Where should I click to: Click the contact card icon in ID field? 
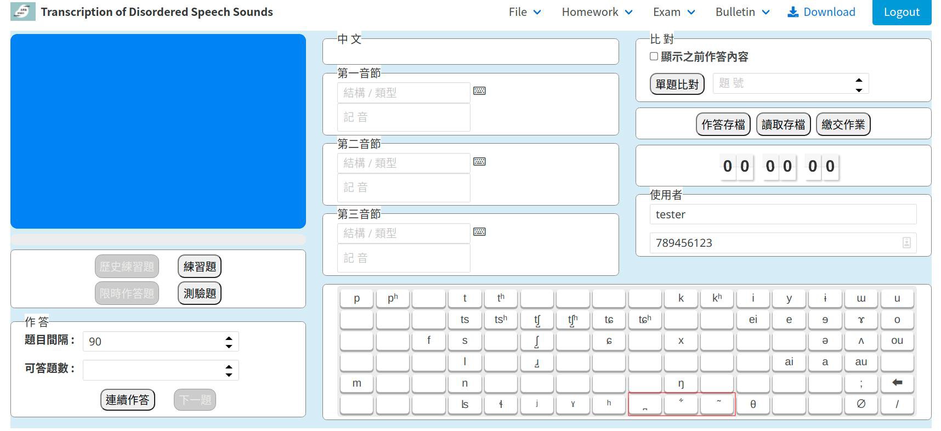(906, 243)
